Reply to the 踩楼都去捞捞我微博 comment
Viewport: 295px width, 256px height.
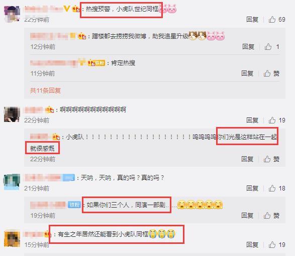pos(248,46)
